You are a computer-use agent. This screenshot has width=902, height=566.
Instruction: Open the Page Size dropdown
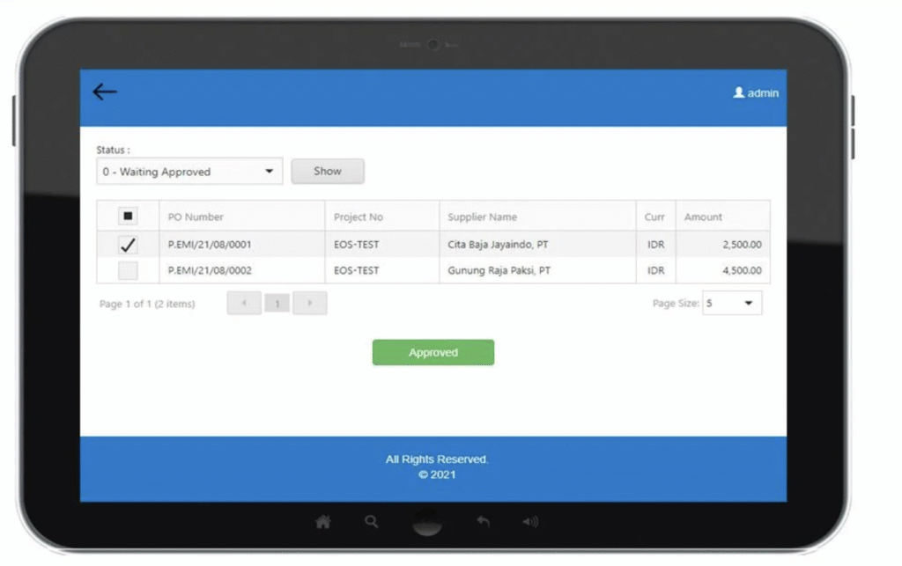pyautogui.click(x=732, y=304)
